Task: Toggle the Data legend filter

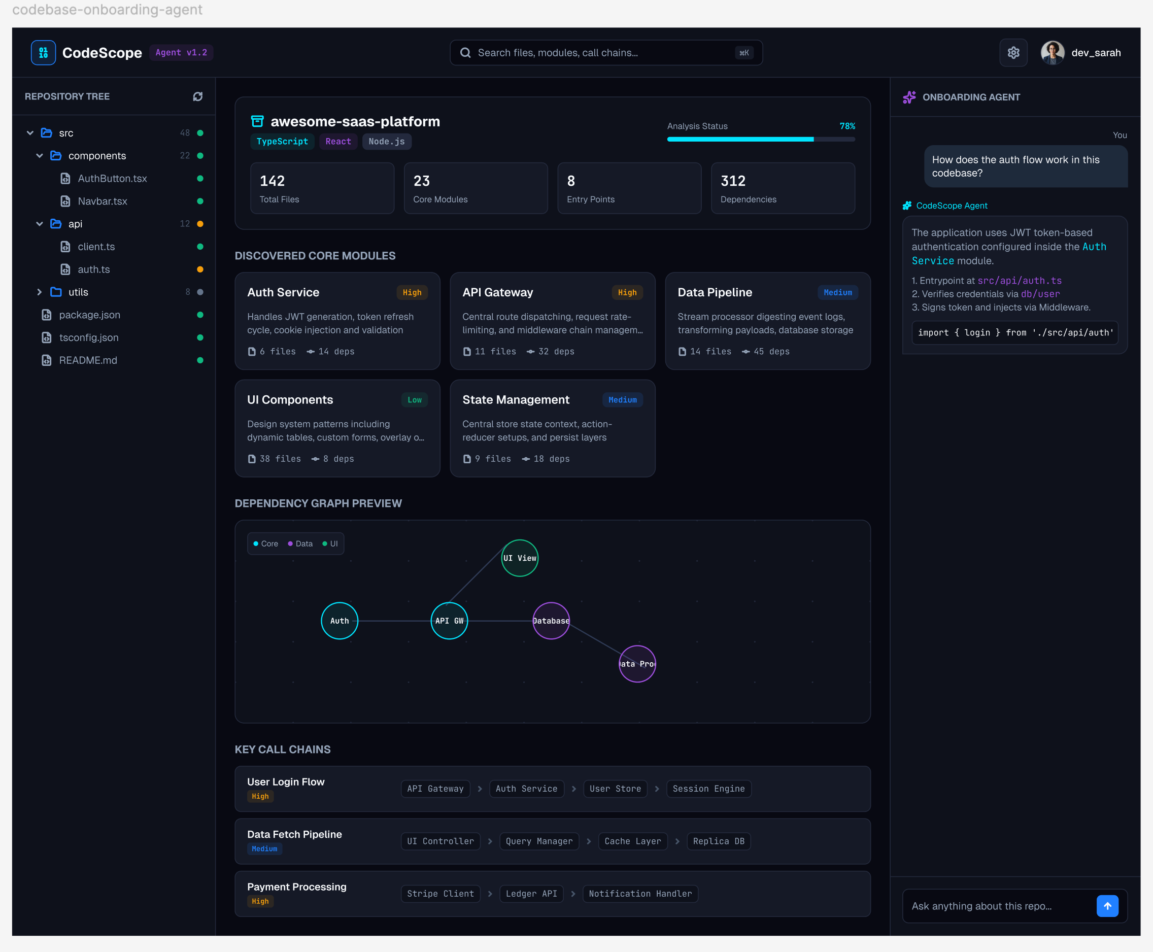Action: pos(300,543)
